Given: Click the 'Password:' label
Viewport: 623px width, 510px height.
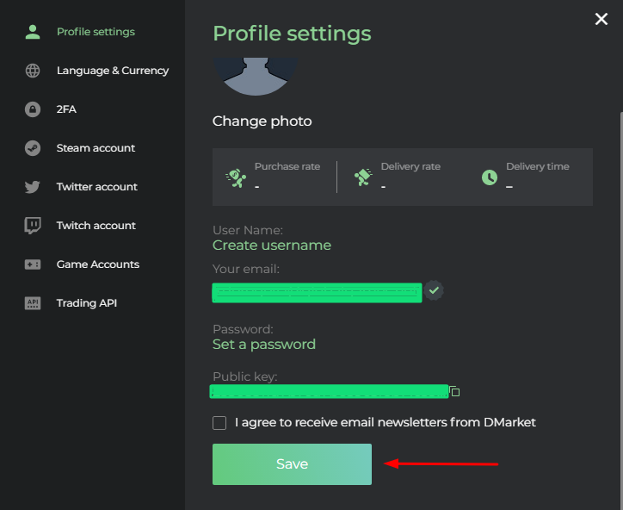Looking at the screenshot, I should pyautogui.click(x=244, y=329).
